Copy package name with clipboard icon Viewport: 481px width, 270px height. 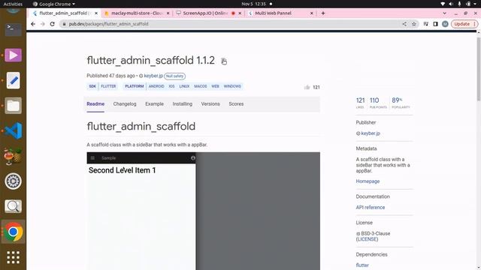click(224, 61)
